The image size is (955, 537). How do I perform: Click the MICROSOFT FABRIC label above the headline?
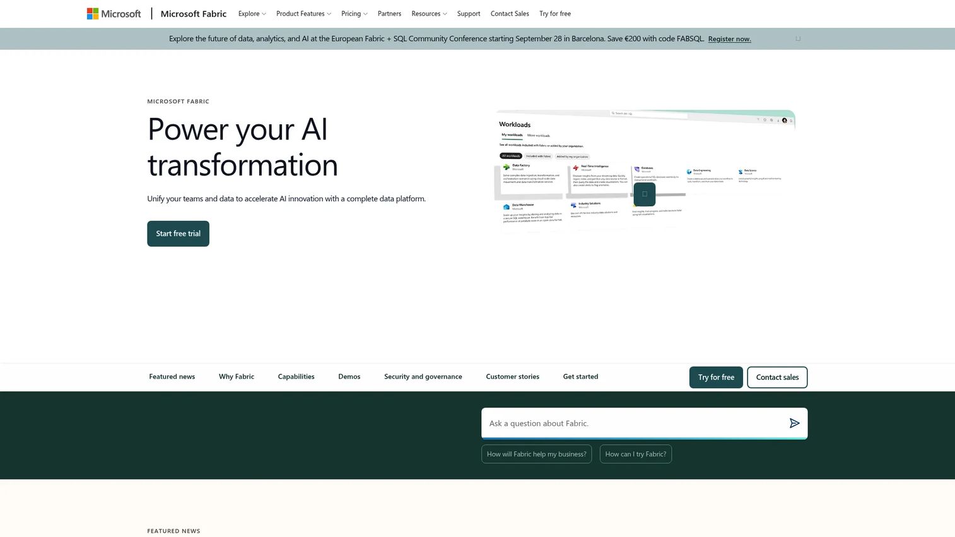point(178,102)
